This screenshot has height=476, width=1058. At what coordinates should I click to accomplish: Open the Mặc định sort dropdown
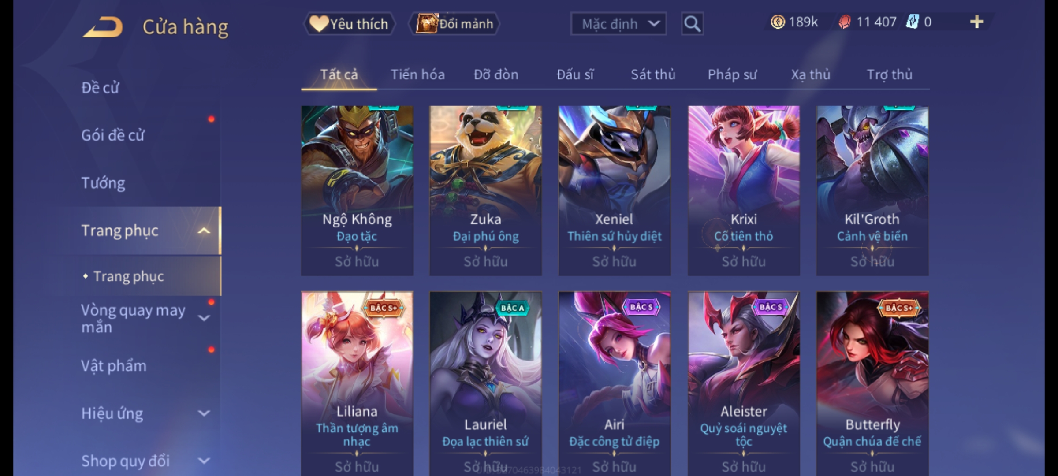[x=618, y=24]
